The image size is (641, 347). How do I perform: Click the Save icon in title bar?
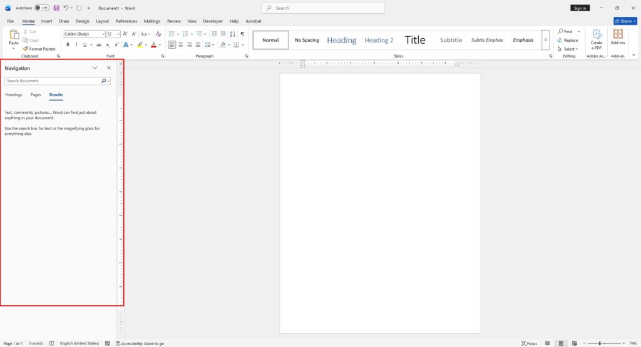(56, 8)
